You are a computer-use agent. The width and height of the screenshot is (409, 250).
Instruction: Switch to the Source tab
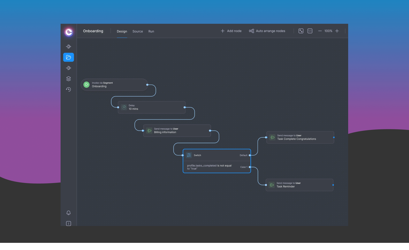click(x=138, y=31)
